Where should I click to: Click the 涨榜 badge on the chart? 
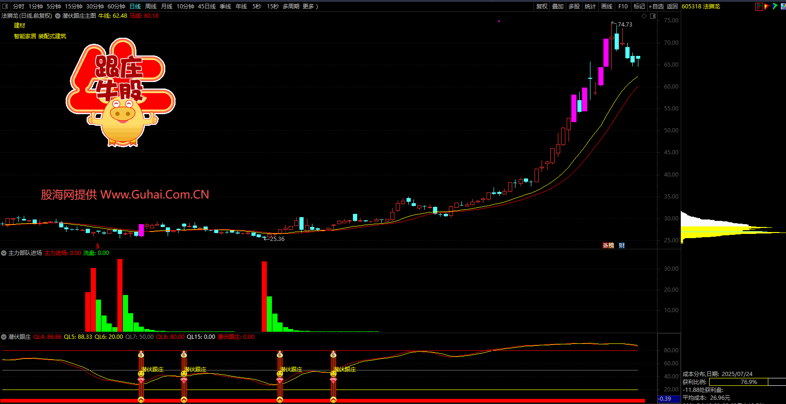click(x=609, y=246)
